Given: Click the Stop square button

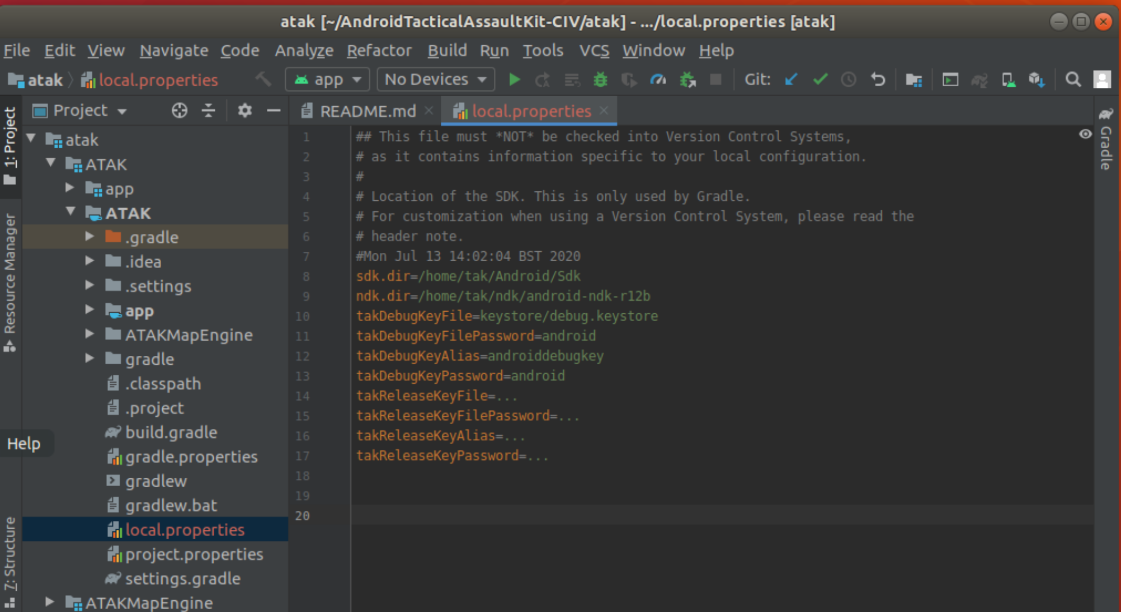Looking at the screenshot, I should pos(715,79).
